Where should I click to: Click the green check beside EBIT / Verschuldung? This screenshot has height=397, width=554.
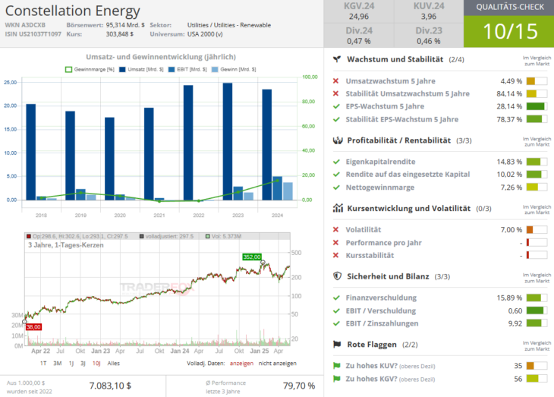coord(336,310)
